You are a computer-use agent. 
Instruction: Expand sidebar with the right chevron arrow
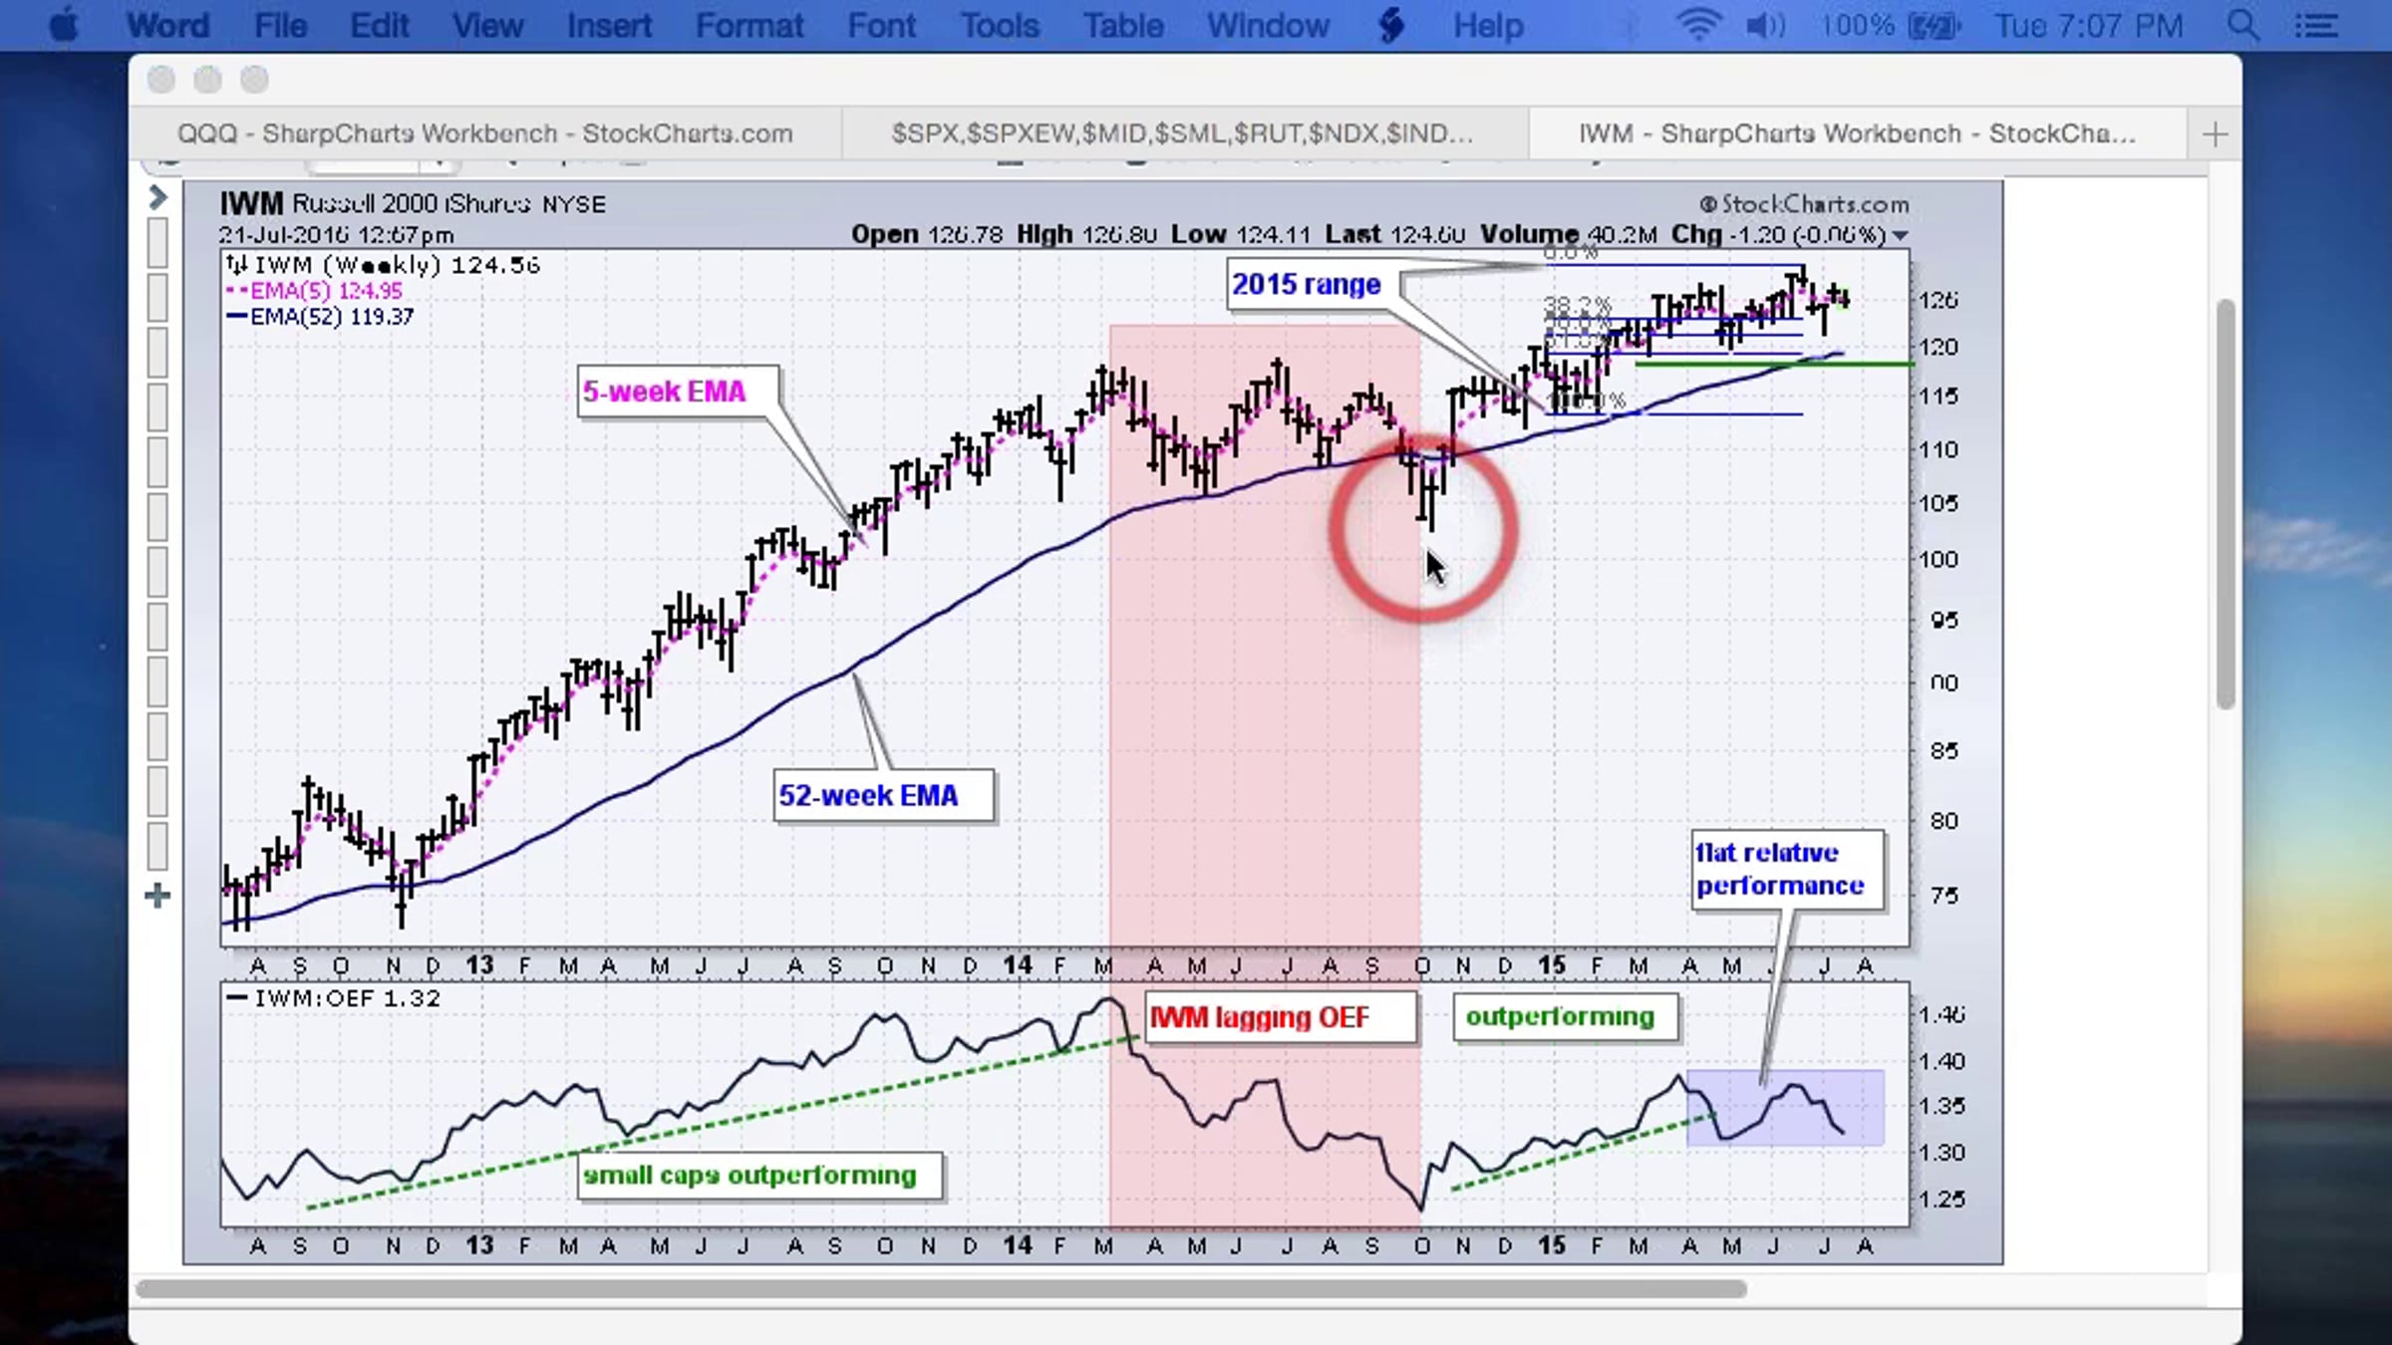157,197
